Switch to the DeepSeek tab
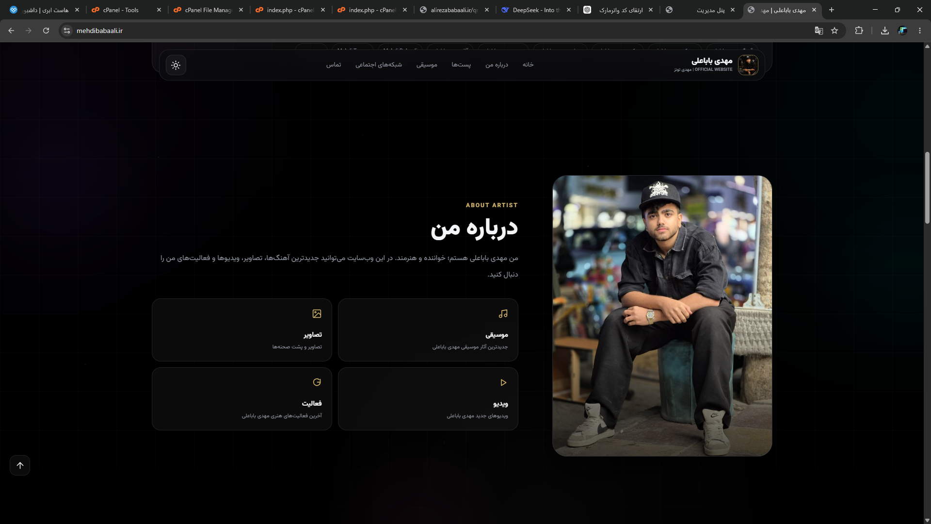Screen dimensions: 931x524 pyautogui.click(x=536, y=10)
